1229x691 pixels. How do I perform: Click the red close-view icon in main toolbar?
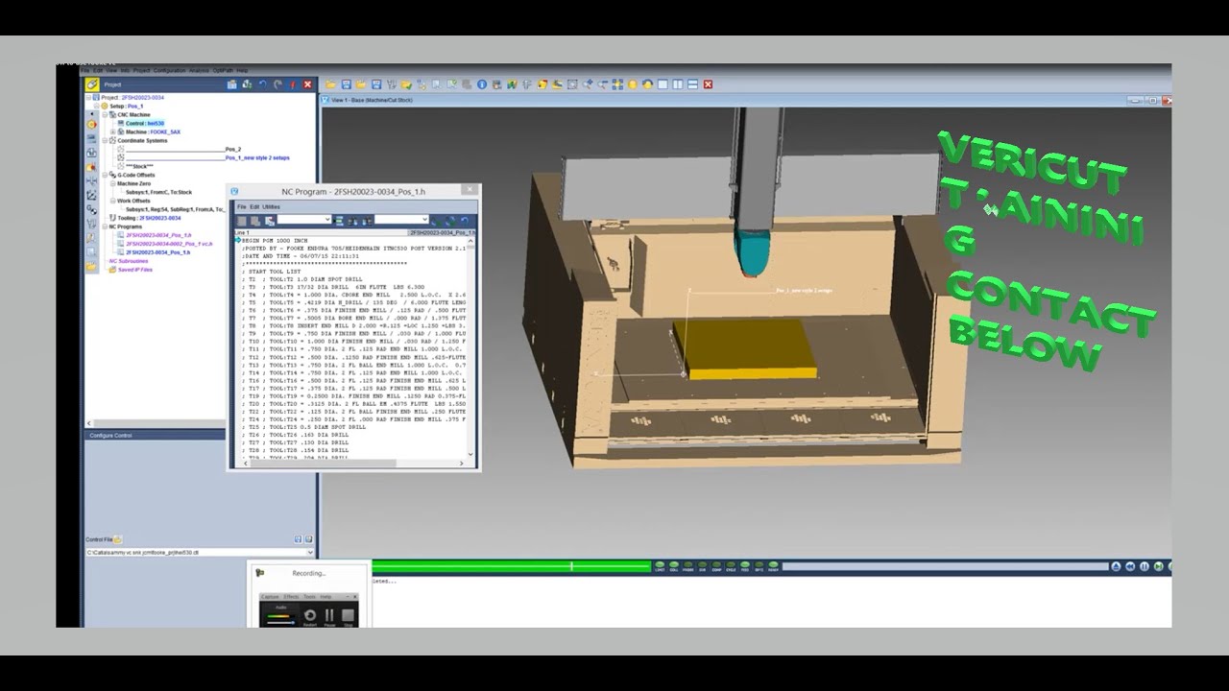point(708,84)
